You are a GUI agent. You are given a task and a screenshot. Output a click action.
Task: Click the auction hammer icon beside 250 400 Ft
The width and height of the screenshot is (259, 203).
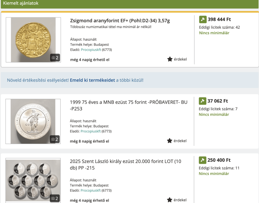point(203,160)
